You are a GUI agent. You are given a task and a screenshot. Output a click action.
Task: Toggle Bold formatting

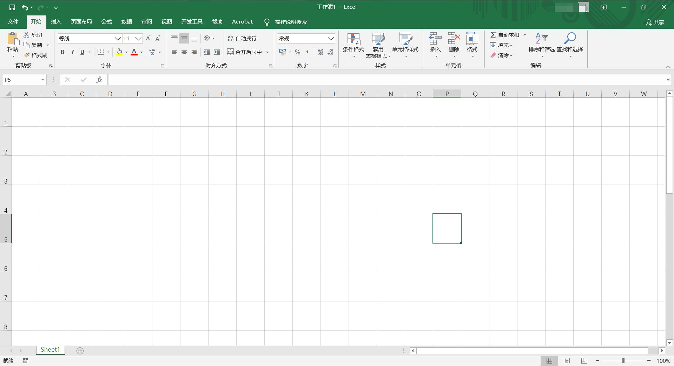pyautogui.click(x=62, y=52)
